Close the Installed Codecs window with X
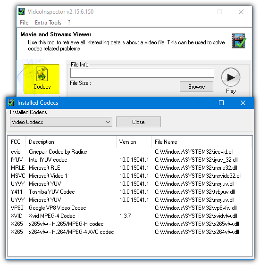Screen dimensions: 260x265 click(x=243, y=103)
